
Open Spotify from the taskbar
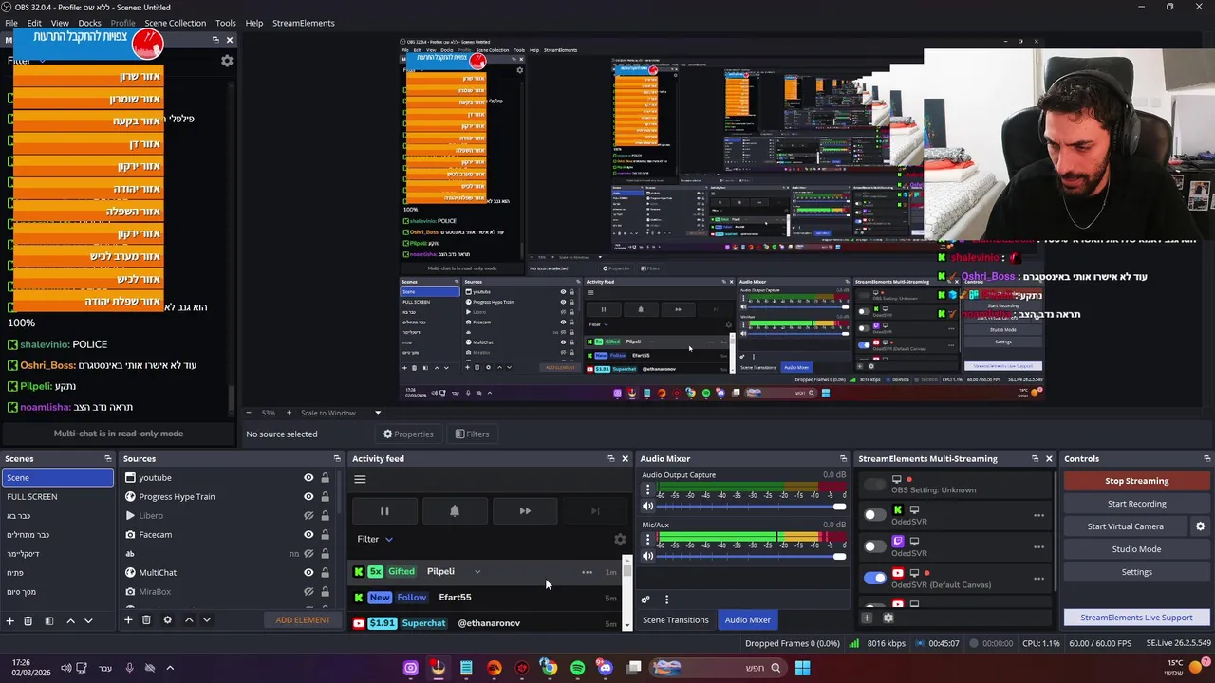(577, 668)
